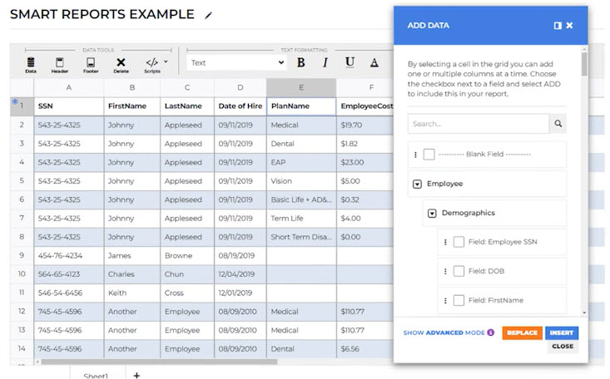Collapse the Employee tree group
The height and width of the screenshot is (379, 610).
pos(417,184)
